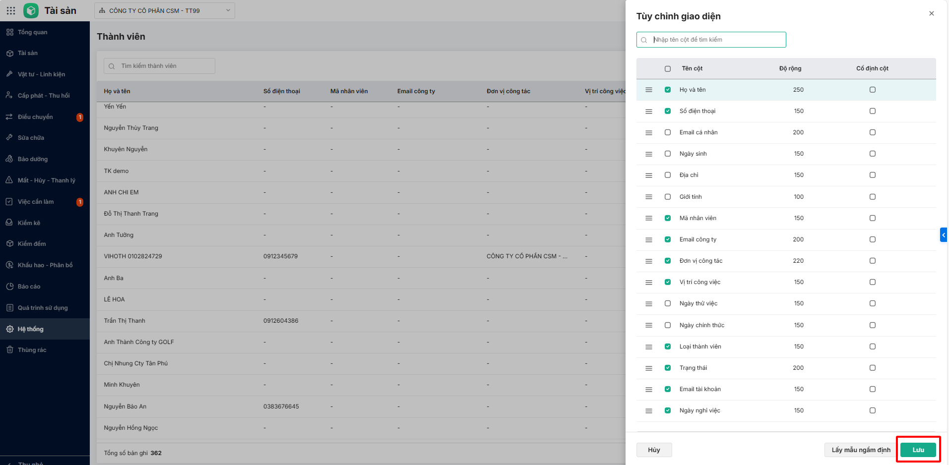Click the drag handle for Trạng thái row
Screen dimensions: 949x465
pyautogui.click(x=648, y=368)
